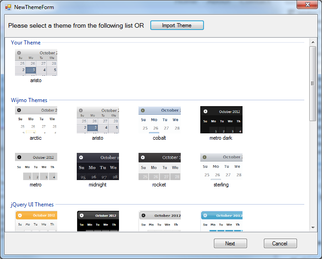
Task: Close the NewThemeForm window
Action: pyautogui.click(x=307, y=5)
